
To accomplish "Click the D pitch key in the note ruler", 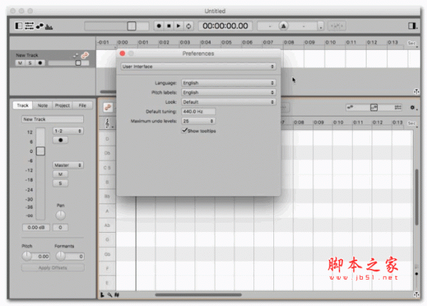I will pos(107,139).
